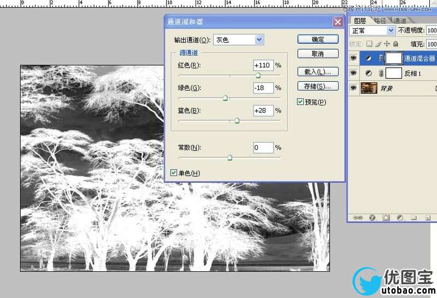
Task: Switch to the 路径 tab
Action: pos(380,21)
